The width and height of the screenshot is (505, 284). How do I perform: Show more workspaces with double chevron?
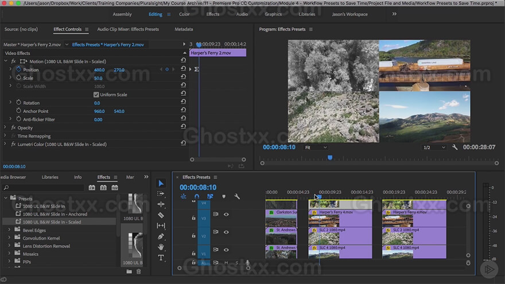click(394, 14)
